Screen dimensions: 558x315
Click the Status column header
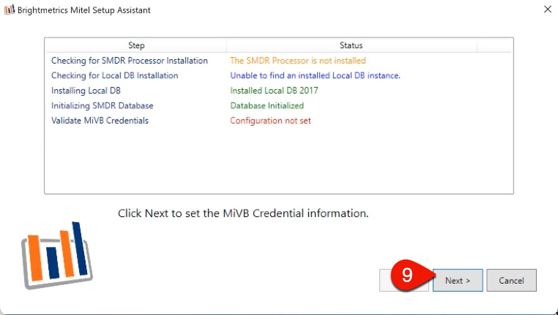[x=351, y=45]
